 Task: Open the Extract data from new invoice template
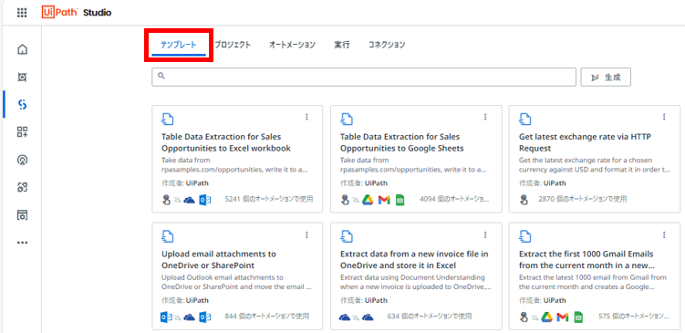pyautogui.click(x=414, y=276)
